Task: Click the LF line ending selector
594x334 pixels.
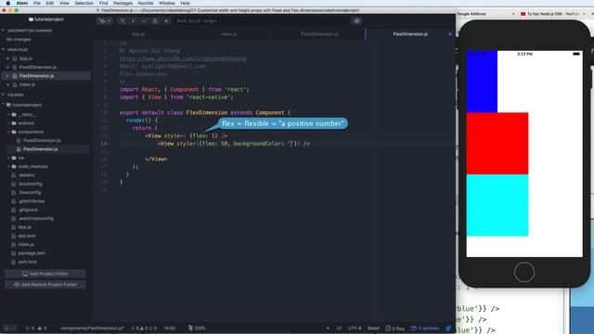Action: (339, 328)
